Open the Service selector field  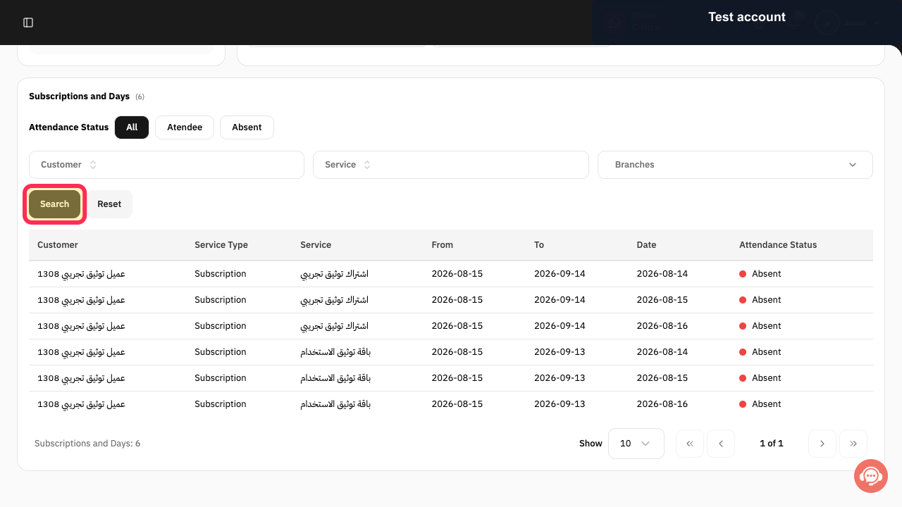tap(450, 165)
